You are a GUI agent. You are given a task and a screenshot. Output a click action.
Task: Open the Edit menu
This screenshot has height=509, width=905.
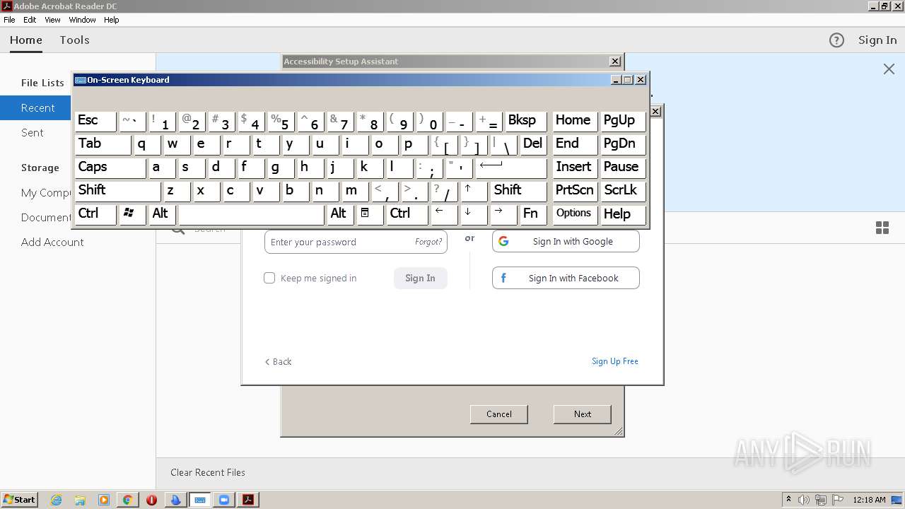[x=30, y=20]
